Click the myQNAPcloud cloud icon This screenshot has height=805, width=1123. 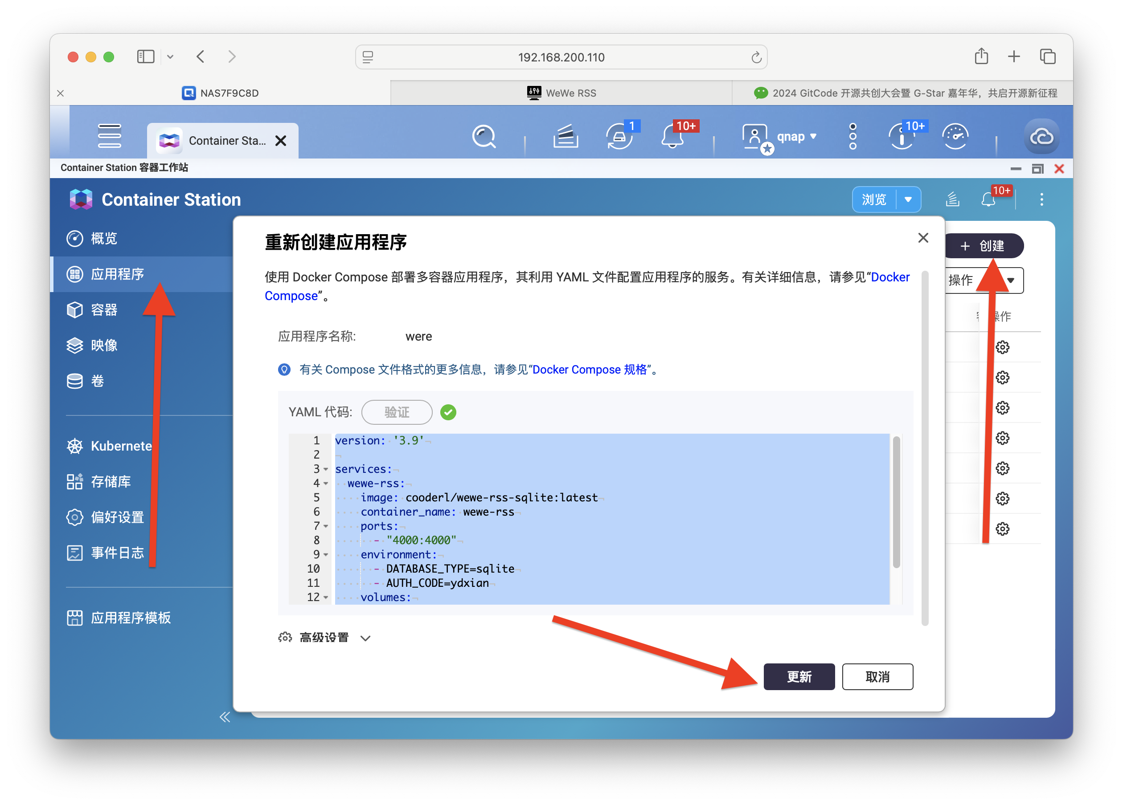[x=1041, y=136]
